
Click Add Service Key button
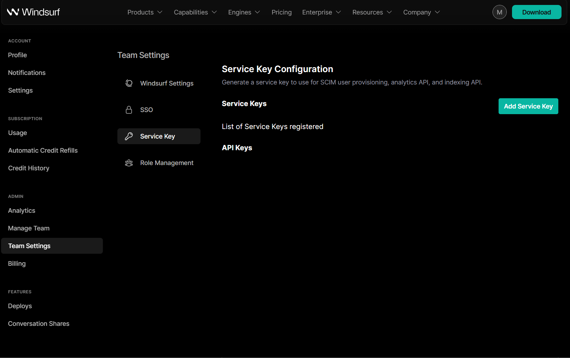tap(528, 106)
